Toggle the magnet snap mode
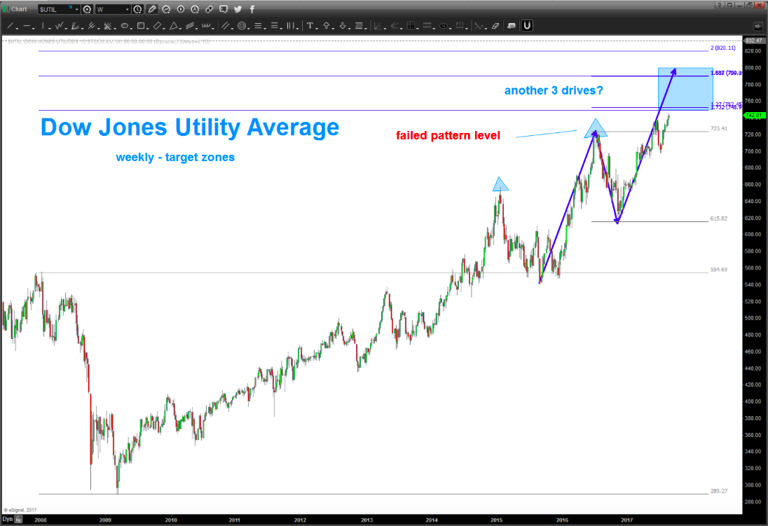The image size is (768, 526). coord(527,25)
